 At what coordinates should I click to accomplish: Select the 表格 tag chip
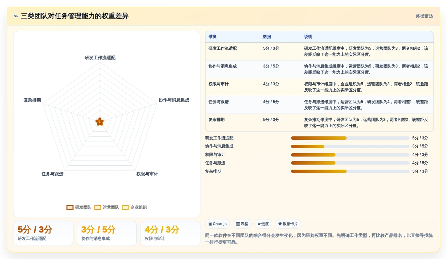click(x=242, y=224)
